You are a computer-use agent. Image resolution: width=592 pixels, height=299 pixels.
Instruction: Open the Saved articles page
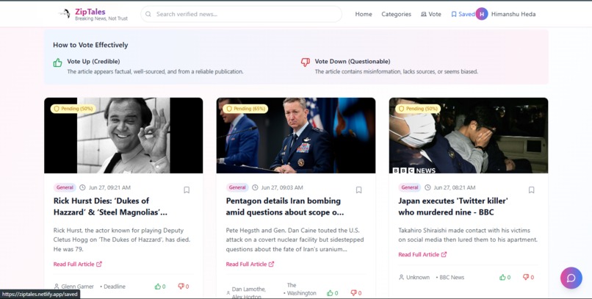pos(463,14)
